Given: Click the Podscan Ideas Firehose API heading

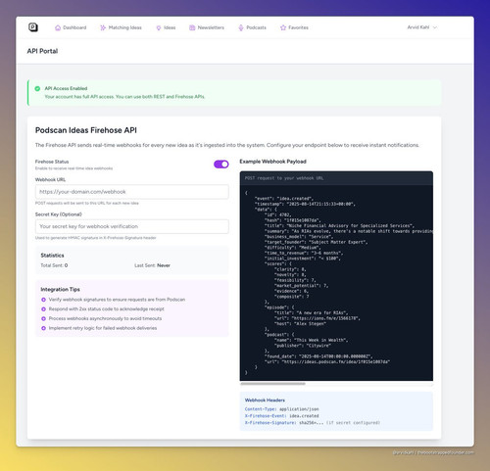Looking at the screenshot, I should click(x=86, y=130).
